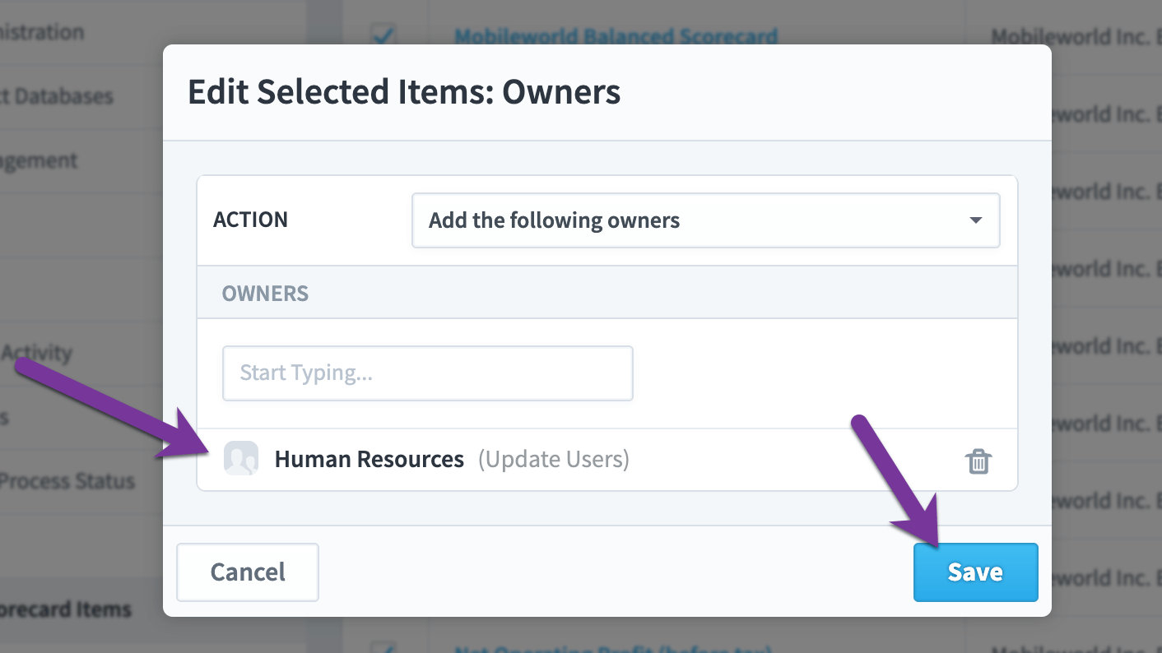Open the Activity sidebar item
The width and height of the screenshot is (1162, 653).
[36, 353]
